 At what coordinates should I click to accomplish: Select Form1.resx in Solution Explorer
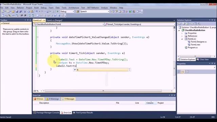(x=195, y=45)
